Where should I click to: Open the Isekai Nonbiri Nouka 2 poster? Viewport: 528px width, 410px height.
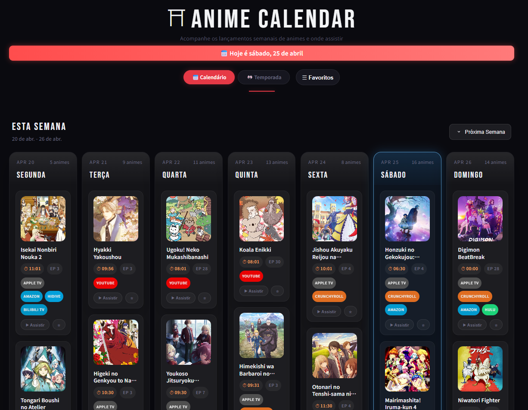(43, 219)
